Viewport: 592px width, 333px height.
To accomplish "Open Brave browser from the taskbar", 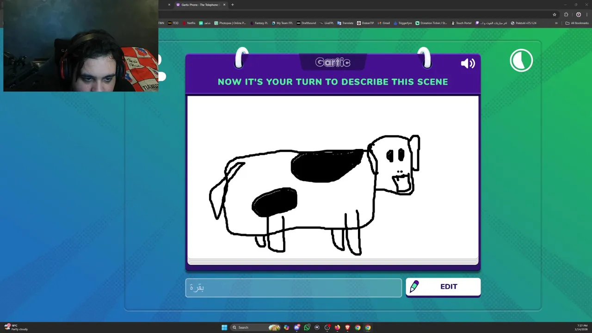I will (347, 327).
